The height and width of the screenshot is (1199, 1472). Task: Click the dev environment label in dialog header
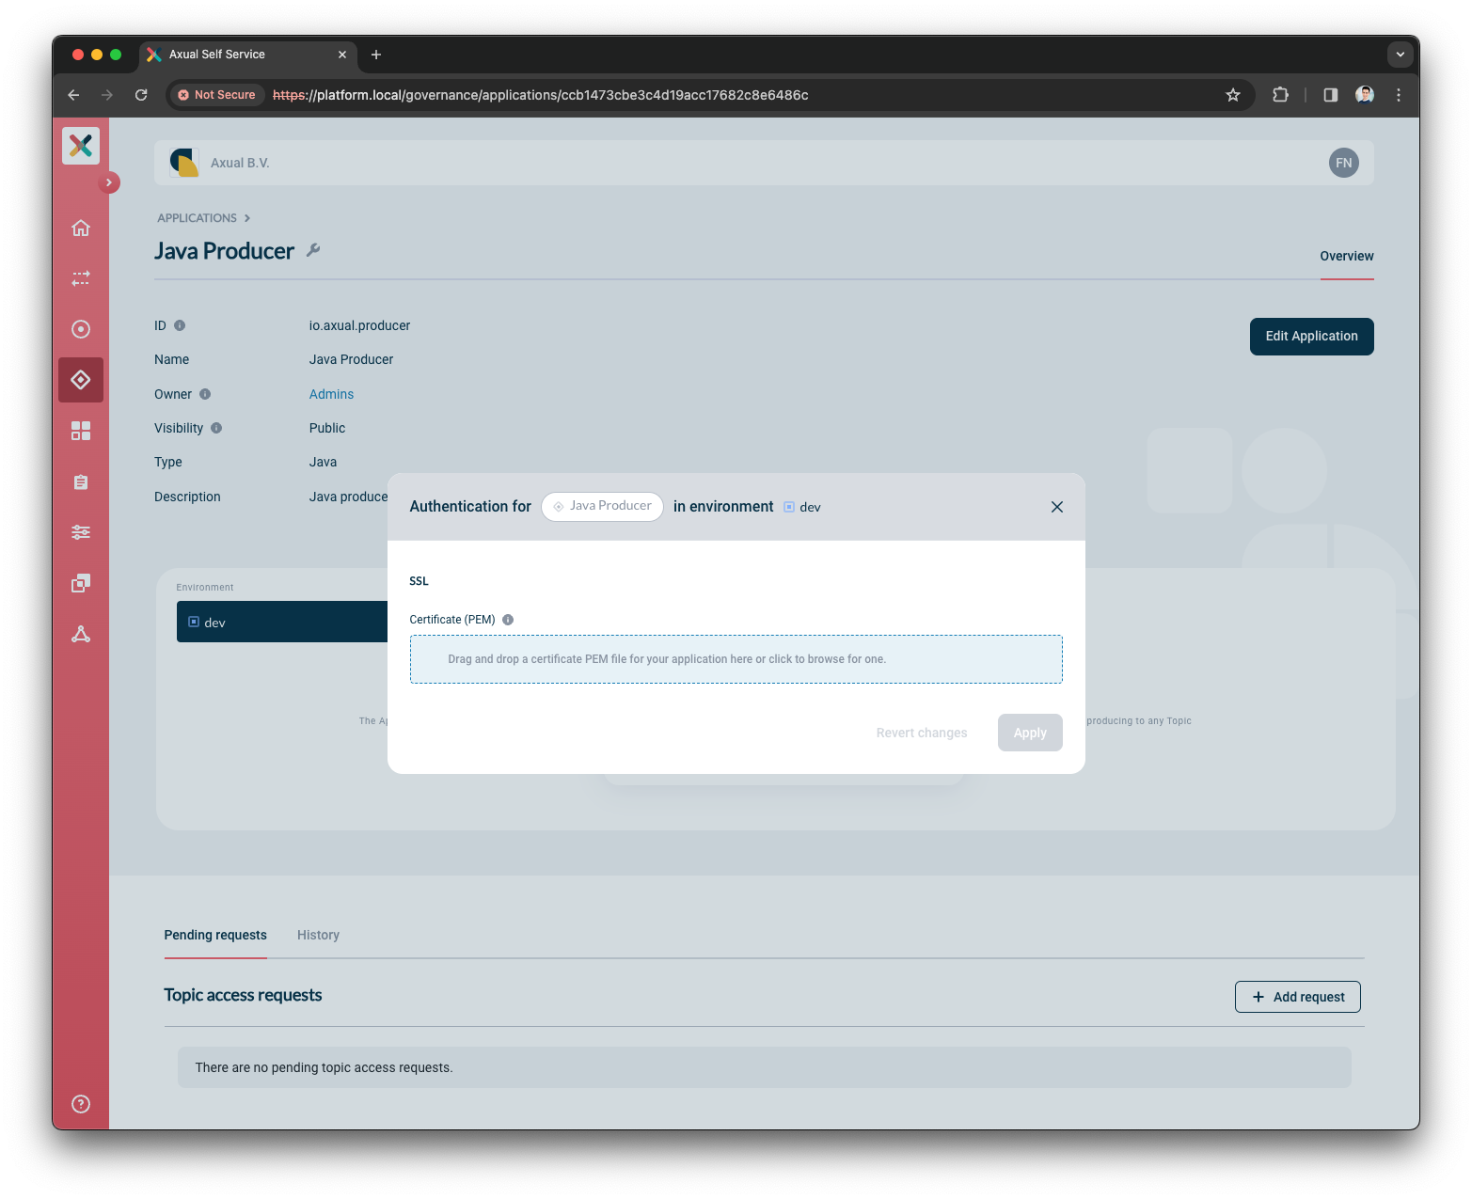802,507
